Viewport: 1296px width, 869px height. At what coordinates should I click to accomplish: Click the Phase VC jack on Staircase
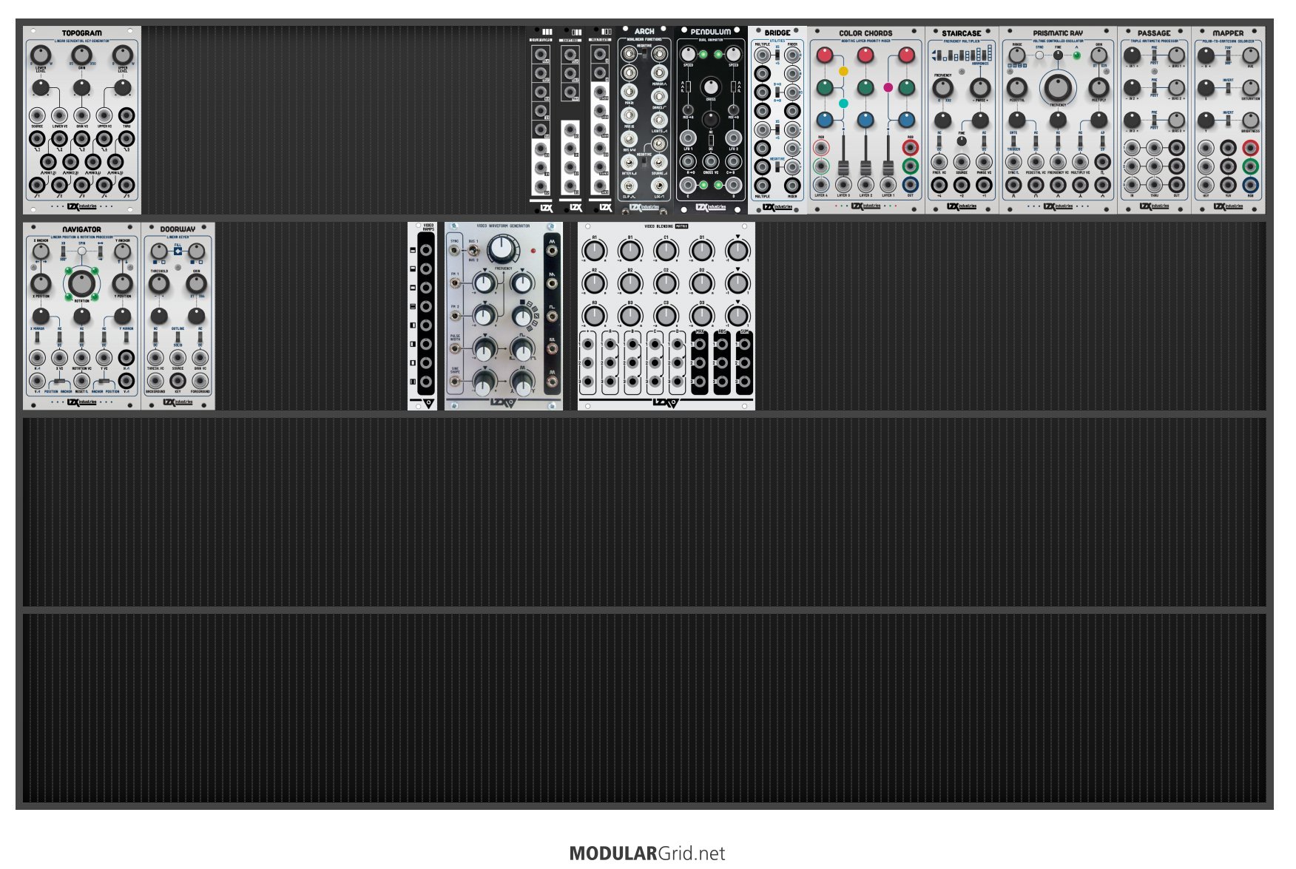click(984, 162)
